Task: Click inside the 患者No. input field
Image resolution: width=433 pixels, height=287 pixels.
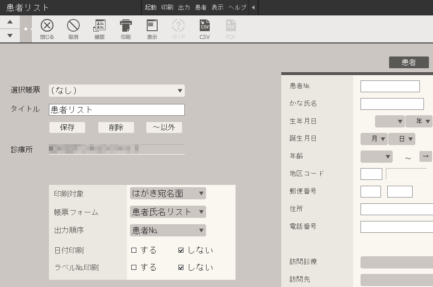Action: click(x=390, y=86)
